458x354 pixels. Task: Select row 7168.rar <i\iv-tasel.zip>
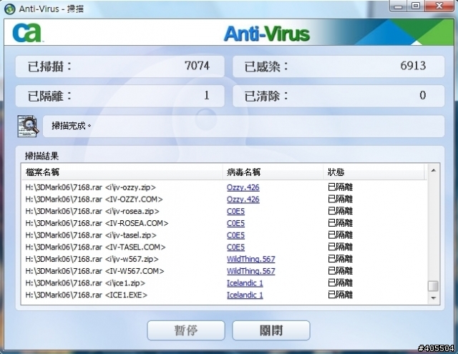point(224,235)
